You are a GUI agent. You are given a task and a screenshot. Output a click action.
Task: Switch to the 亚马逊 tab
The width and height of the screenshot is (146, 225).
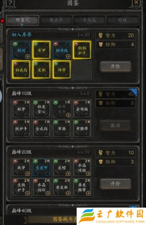89,20
